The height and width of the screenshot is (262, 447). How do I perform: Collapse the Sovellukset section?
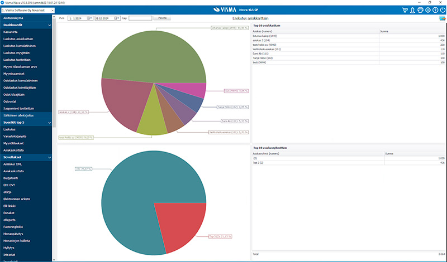click(x=49, y=157)
